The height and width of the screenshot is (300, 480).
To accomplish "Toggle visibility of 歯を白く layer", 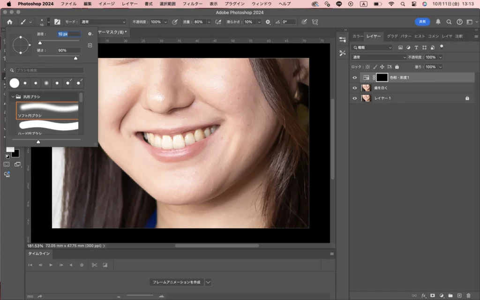I will click(354, 88).
